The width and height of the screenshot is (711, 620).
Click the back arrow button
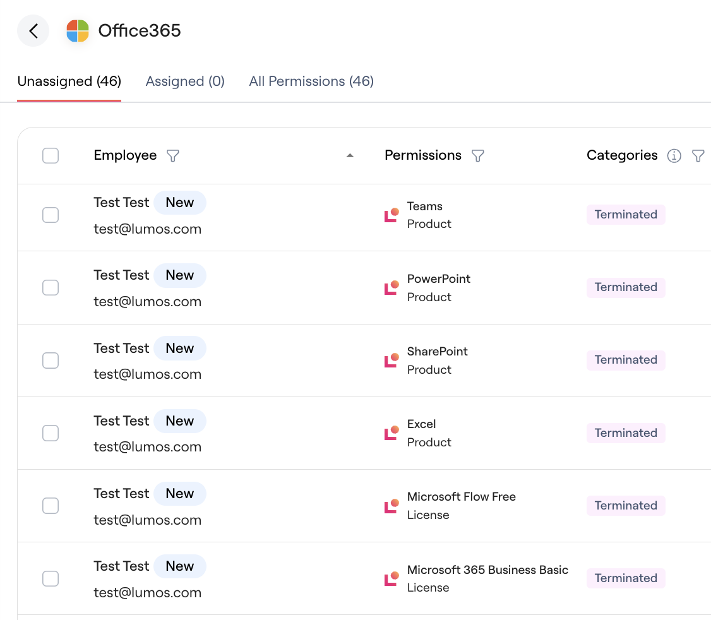pos(33,31)
